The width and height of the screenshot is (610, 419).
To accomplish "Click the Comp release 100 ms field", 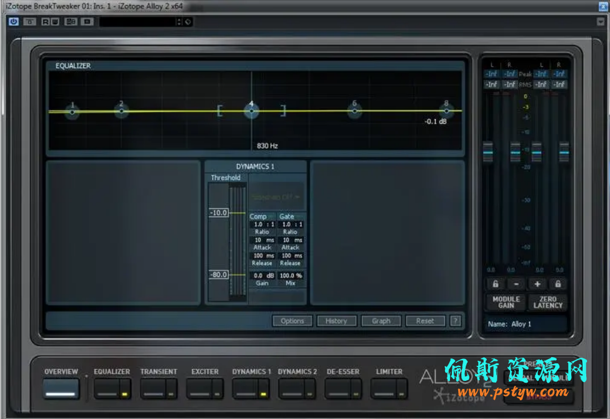I will pos(263,255).
